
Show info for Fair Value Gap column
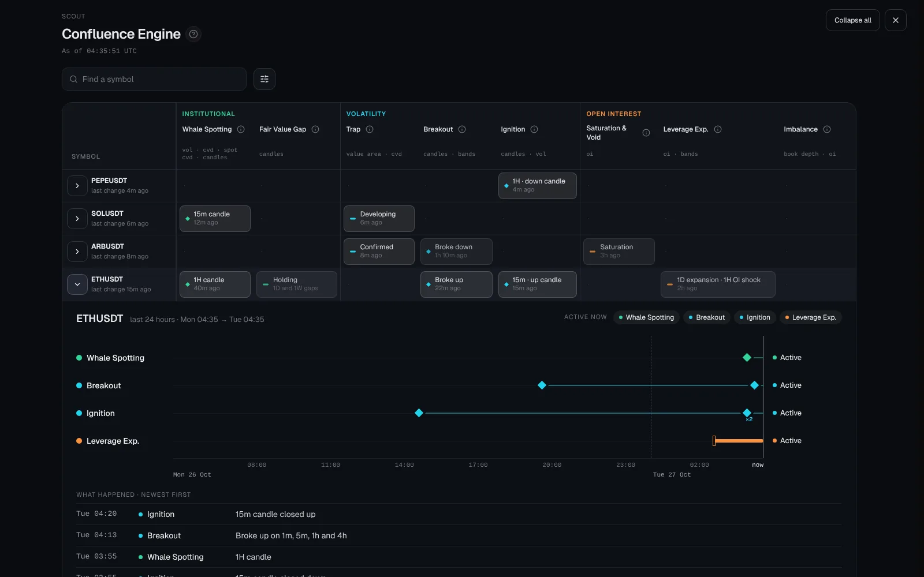pyautogui.click(x=315, y=129)
